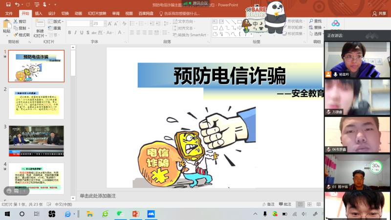Open the Find (查找) tool
Image resolution: width=391 pixels, height=220 pixels.
click(315, 22)
